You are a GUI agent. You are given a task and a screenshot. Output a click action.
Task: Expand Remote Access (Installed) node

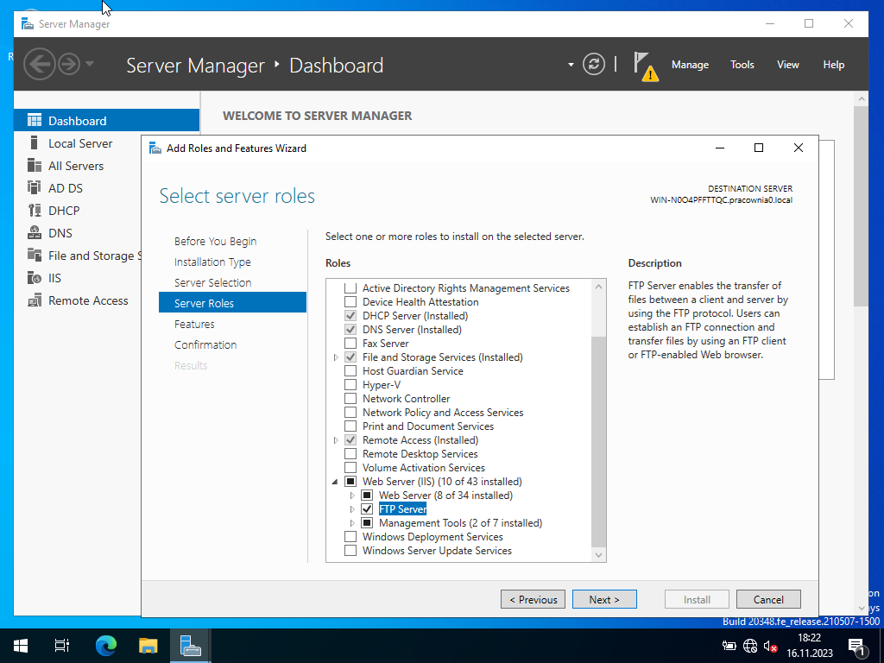point(336,440)
